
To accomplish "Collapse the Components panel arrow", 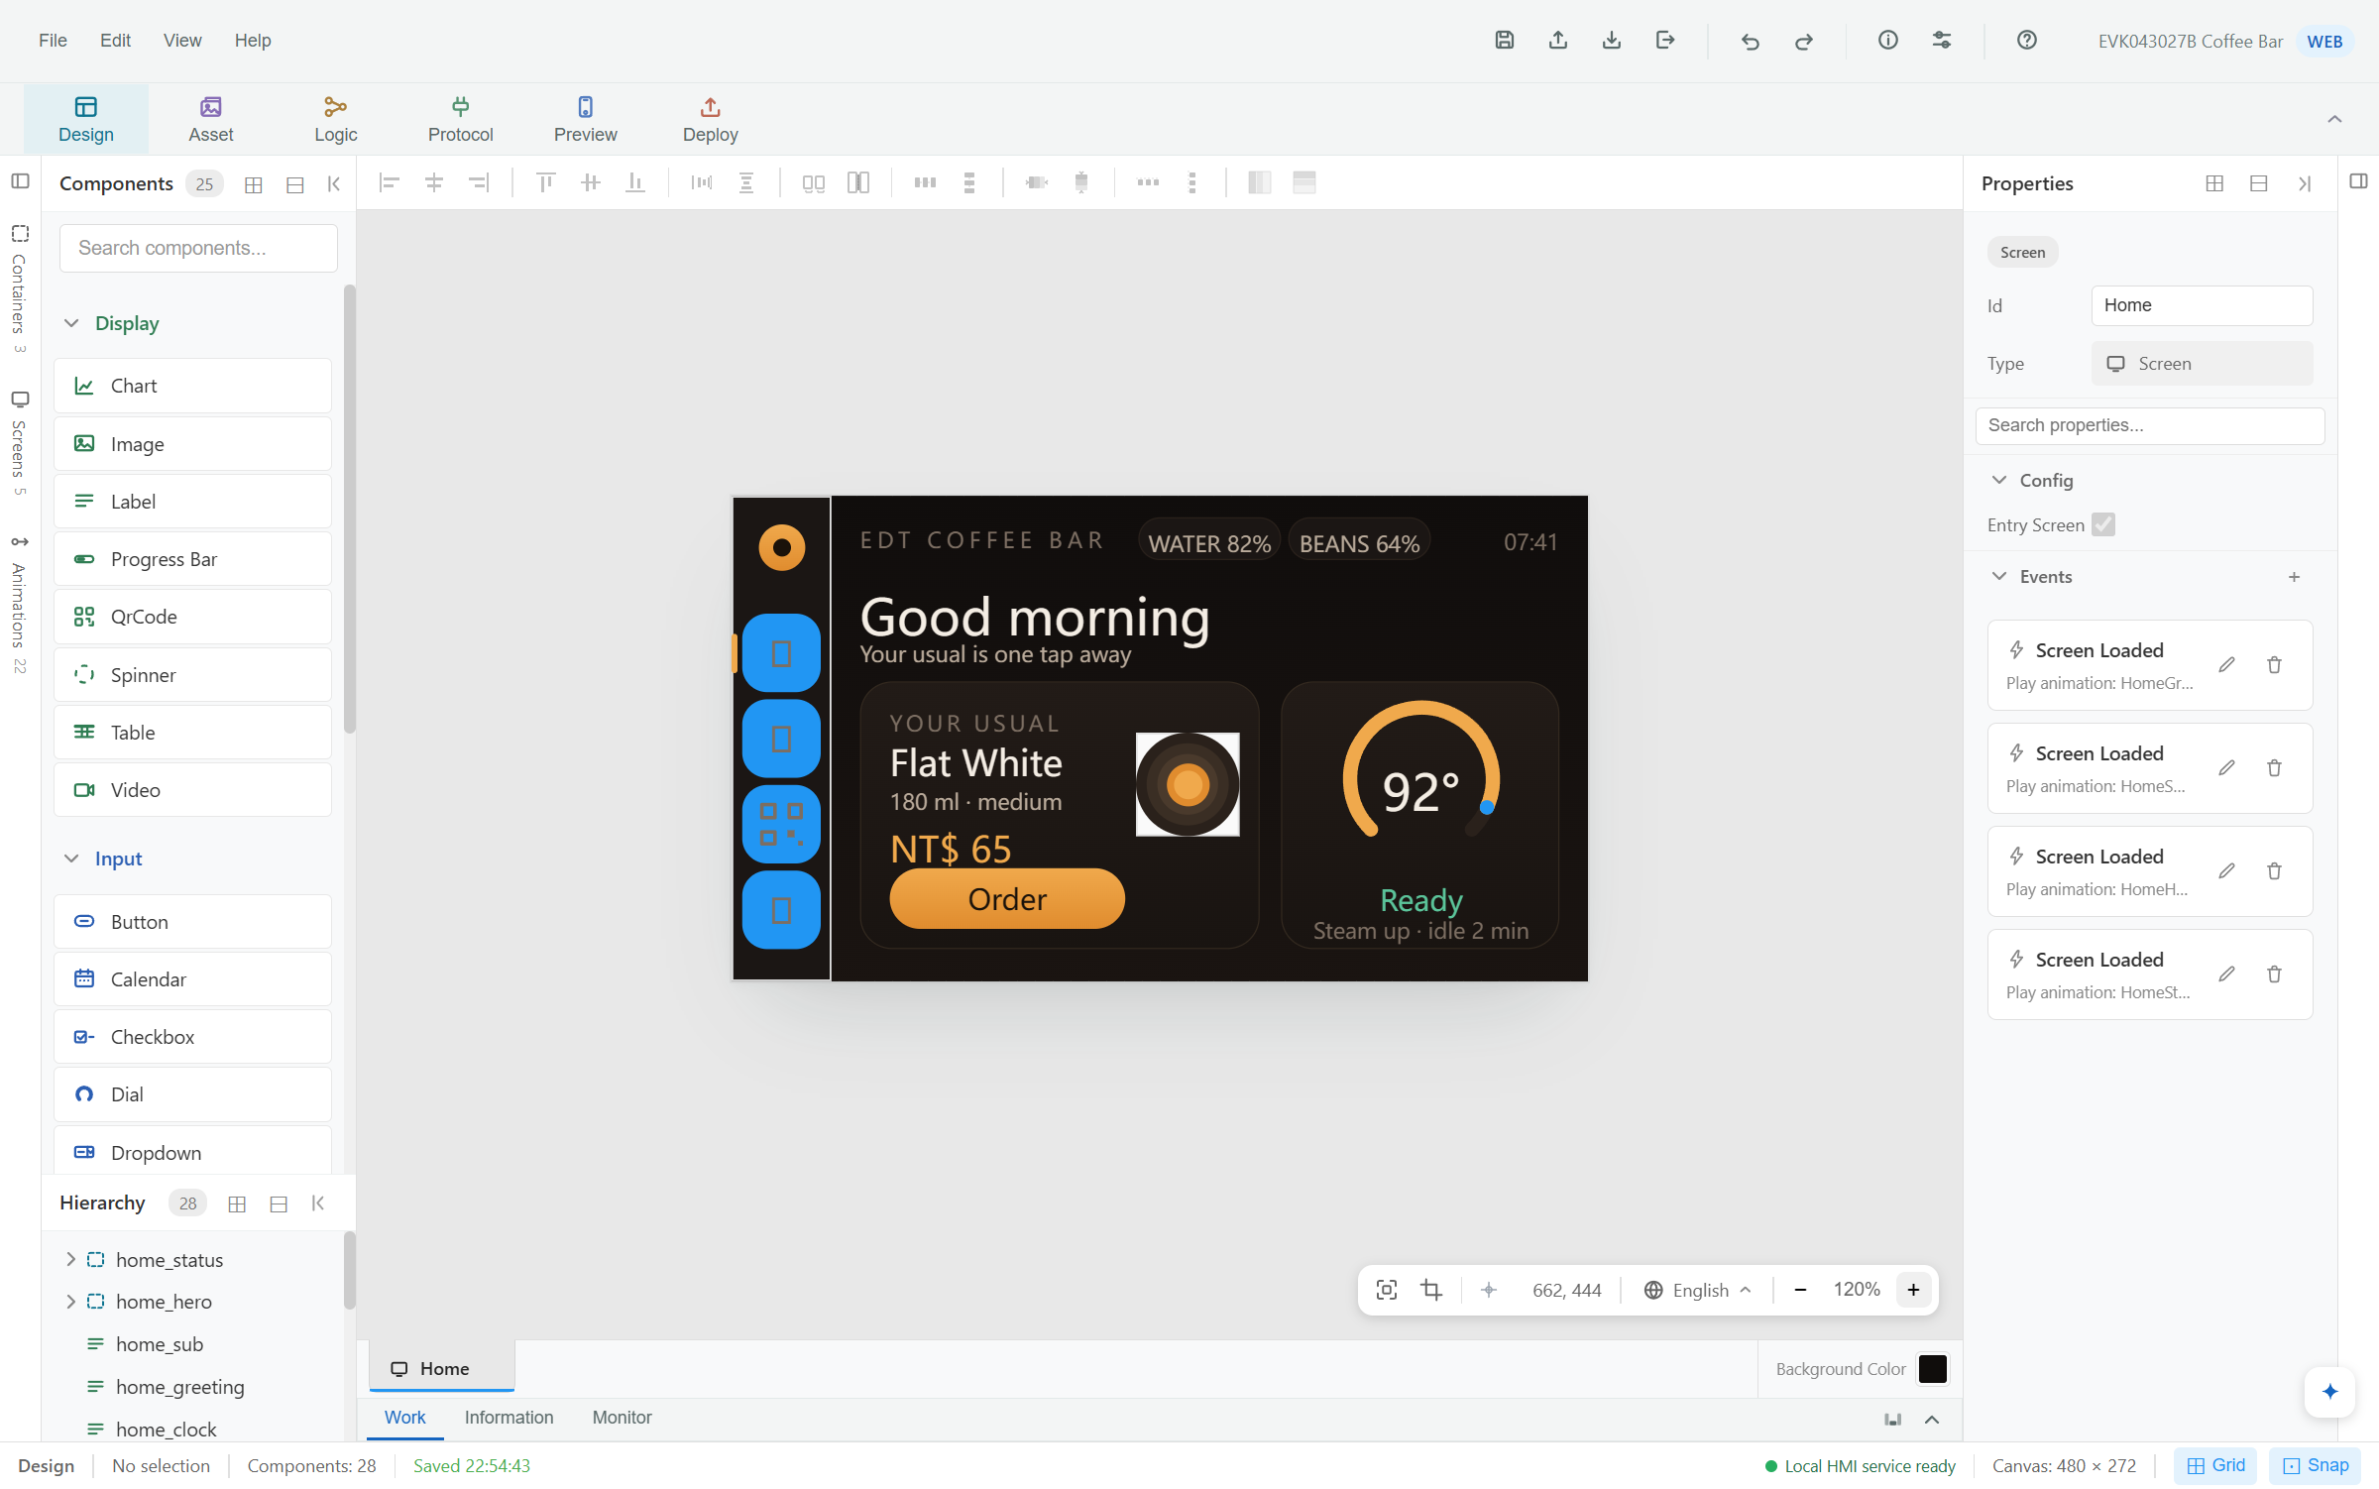I will 334,184.
